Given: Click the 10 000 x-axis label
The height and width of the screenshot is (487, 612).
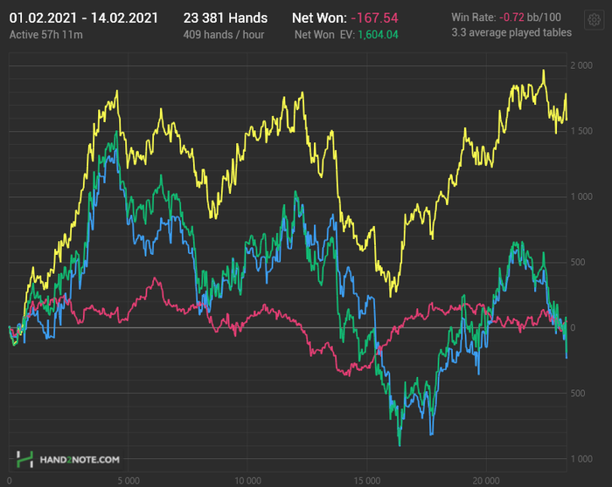Looking at the screenshot, I should (247, 481).
